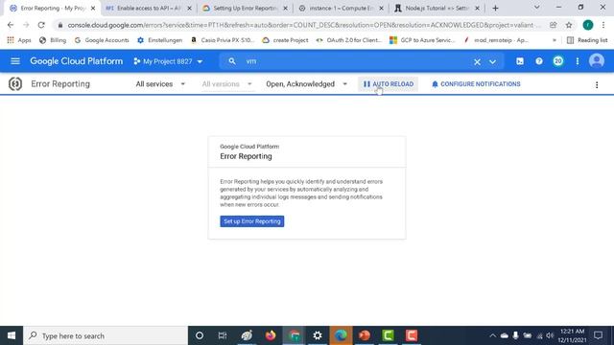This screenshot has height=345, width=614.
Task: Open Casio Privia PX-S10 bookmark
Action: point(223,40)
